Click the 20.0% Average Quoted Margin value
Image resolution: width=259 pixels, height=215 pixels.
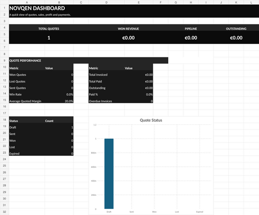69,101
